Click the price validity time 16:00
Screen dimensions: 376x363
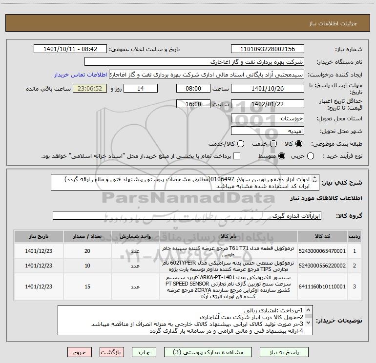[193, 104]
